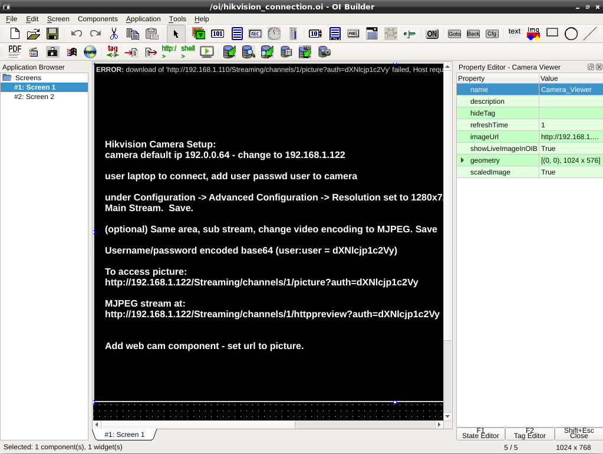Click the www globe icon
The width and height of the screenshot is (603, 454).
[x=90, y=52]
